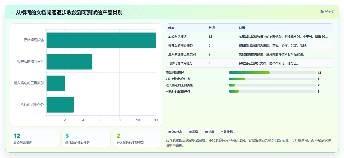
Task: Select the Chart.js chip
Action: pos(175,132)
